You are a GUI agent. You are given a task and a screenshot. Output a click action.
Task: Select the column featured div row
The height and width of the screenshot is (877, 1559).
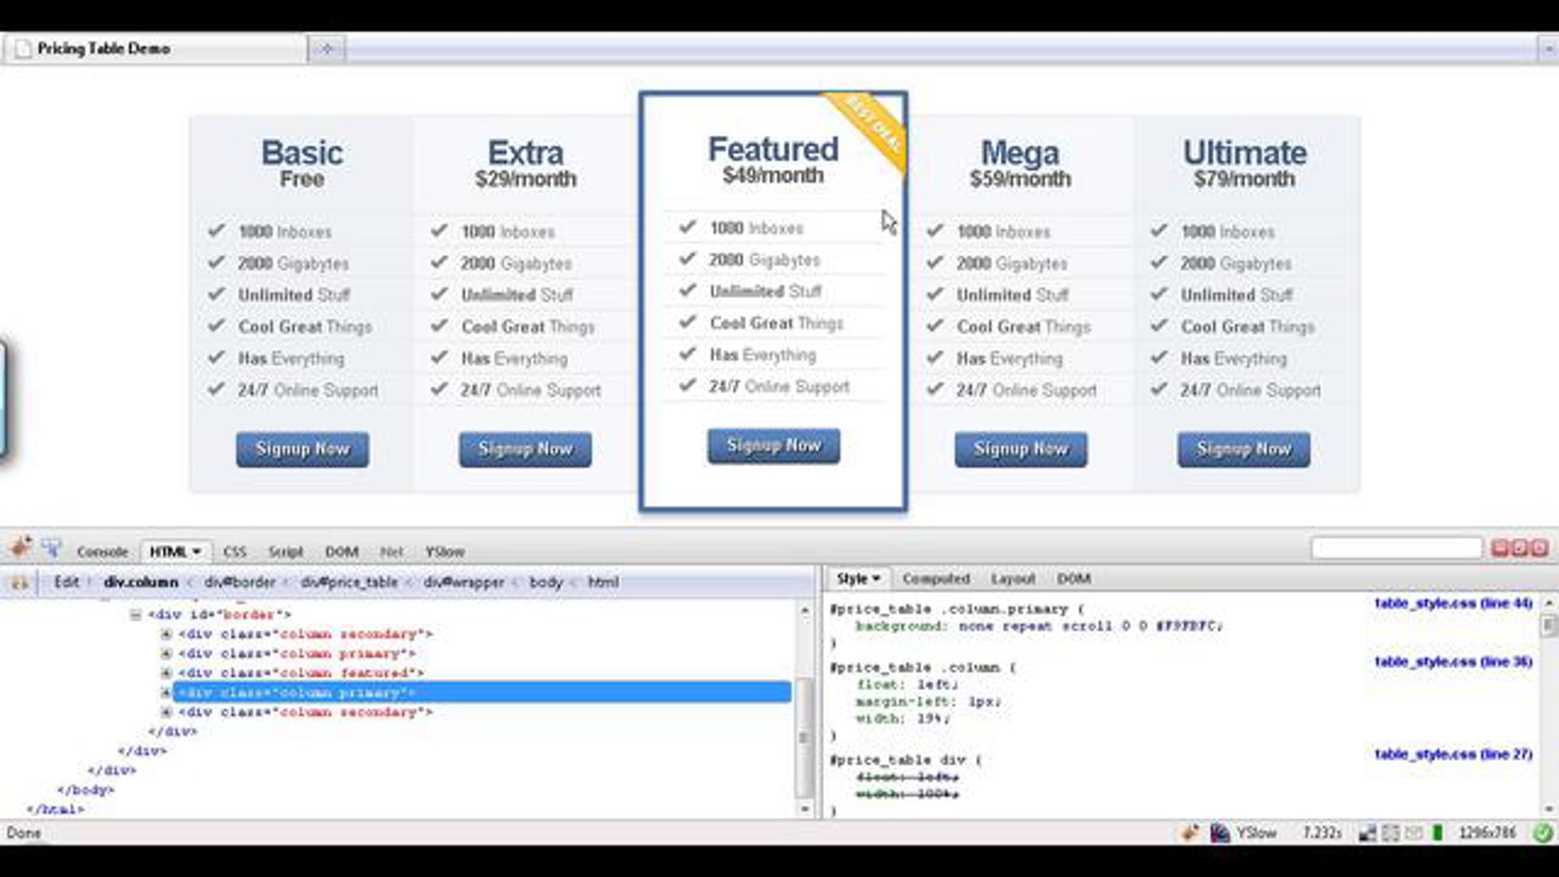pos(301,673)
